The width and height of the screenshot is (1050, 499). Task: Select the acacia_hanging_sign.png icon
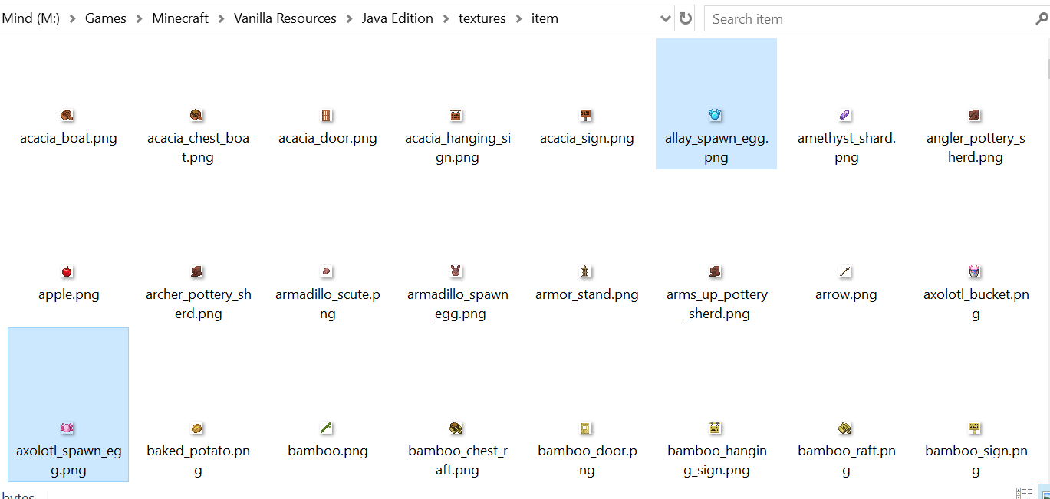[457, 116]
